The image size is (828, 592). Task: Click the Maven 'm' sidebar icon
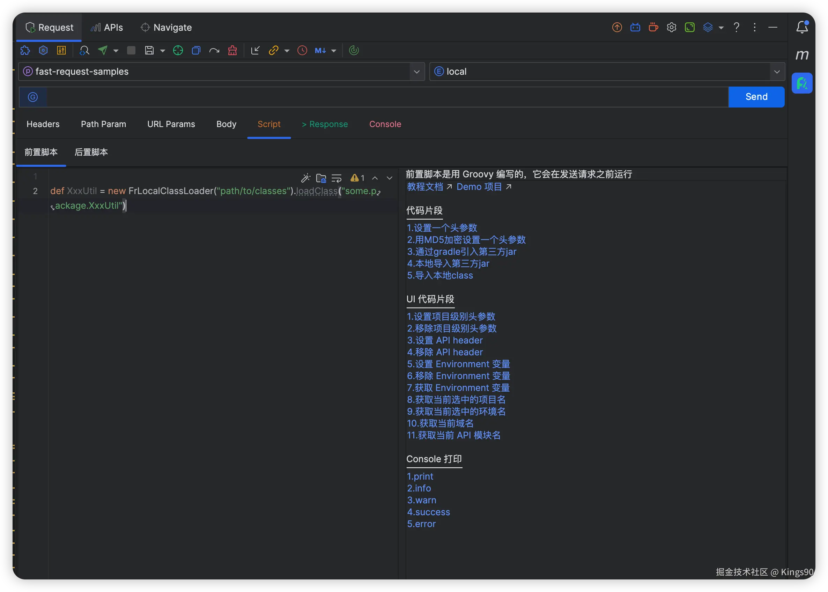(x=802, y=55)
